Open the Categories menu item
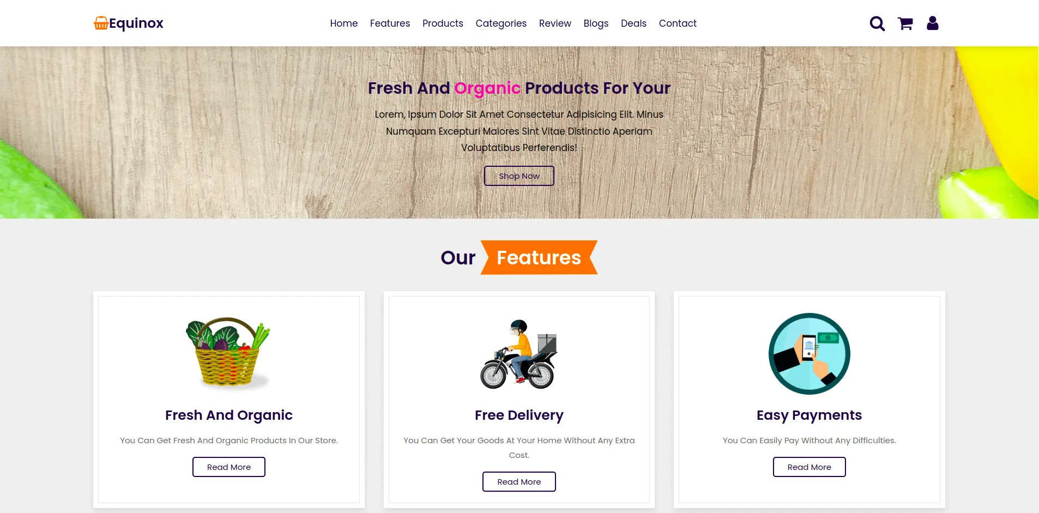1039x513 pixels. (x=501, y=23)
